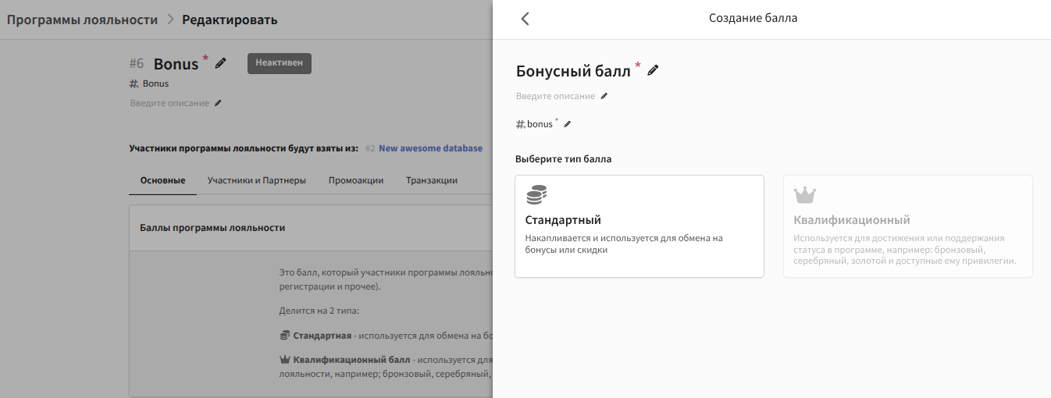Go to Программы лояльности breadcrumb
The height and width of the screenshot is (398, 1051).
(82, 20)
